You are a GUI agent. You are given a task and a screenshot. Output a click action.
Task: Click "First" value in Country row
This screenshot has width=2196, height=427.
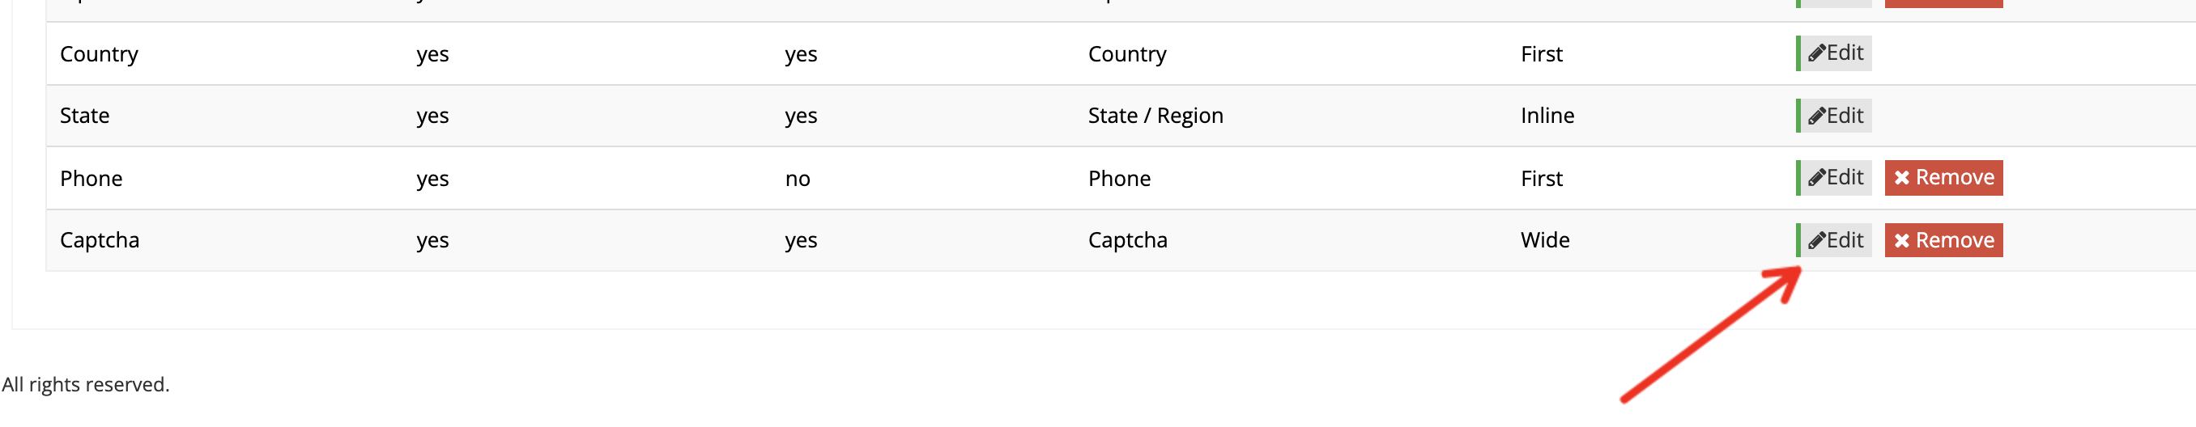pyautogui.click(x=1541, y=54)
